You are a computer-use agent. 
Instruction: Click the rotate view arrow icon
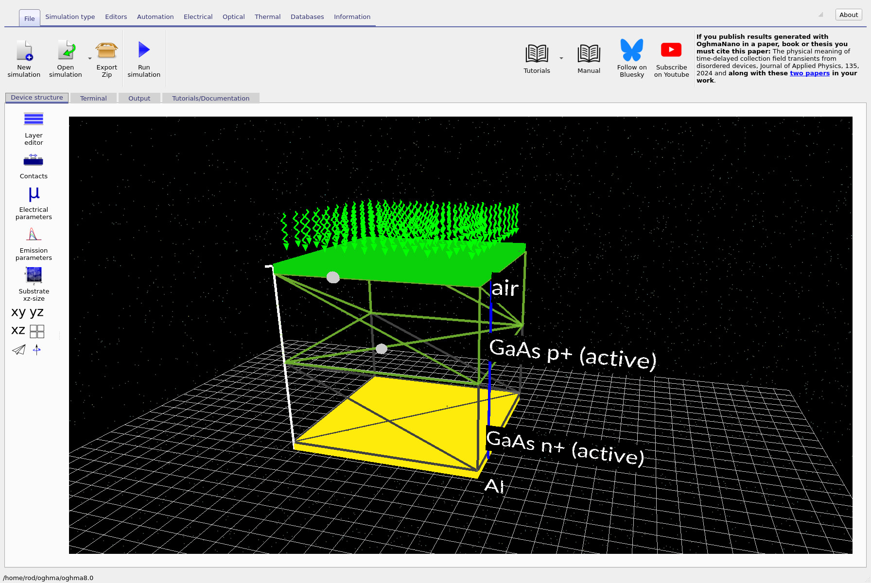pos(36,349)
